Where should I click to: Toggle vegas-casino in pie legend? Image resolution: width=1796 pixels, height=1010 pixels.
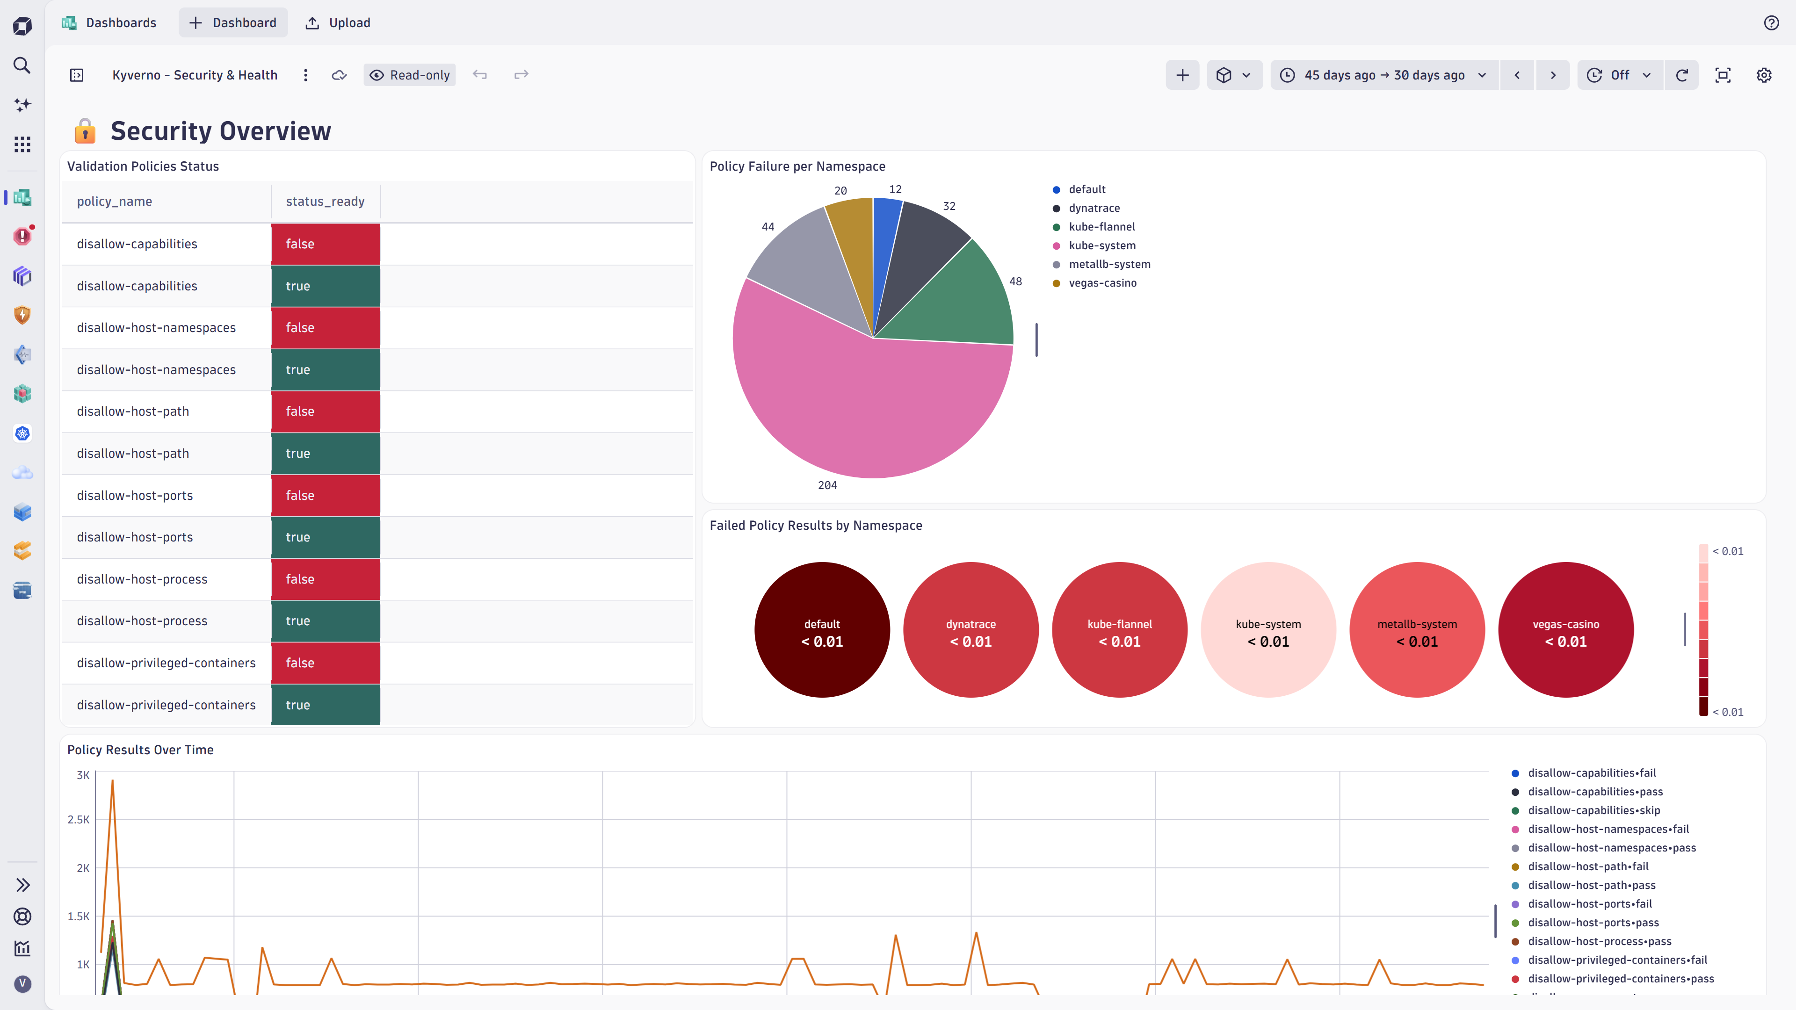(1094, 284)
